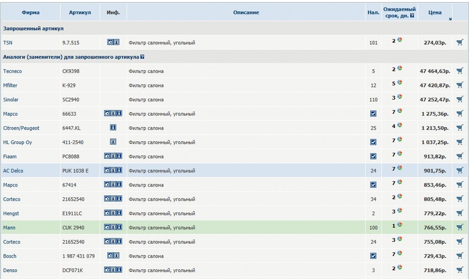Image resolution: width=469 pixels, height=279 pixels.
Task: Select article number 1 987 431 079
Action: point(78,256)
